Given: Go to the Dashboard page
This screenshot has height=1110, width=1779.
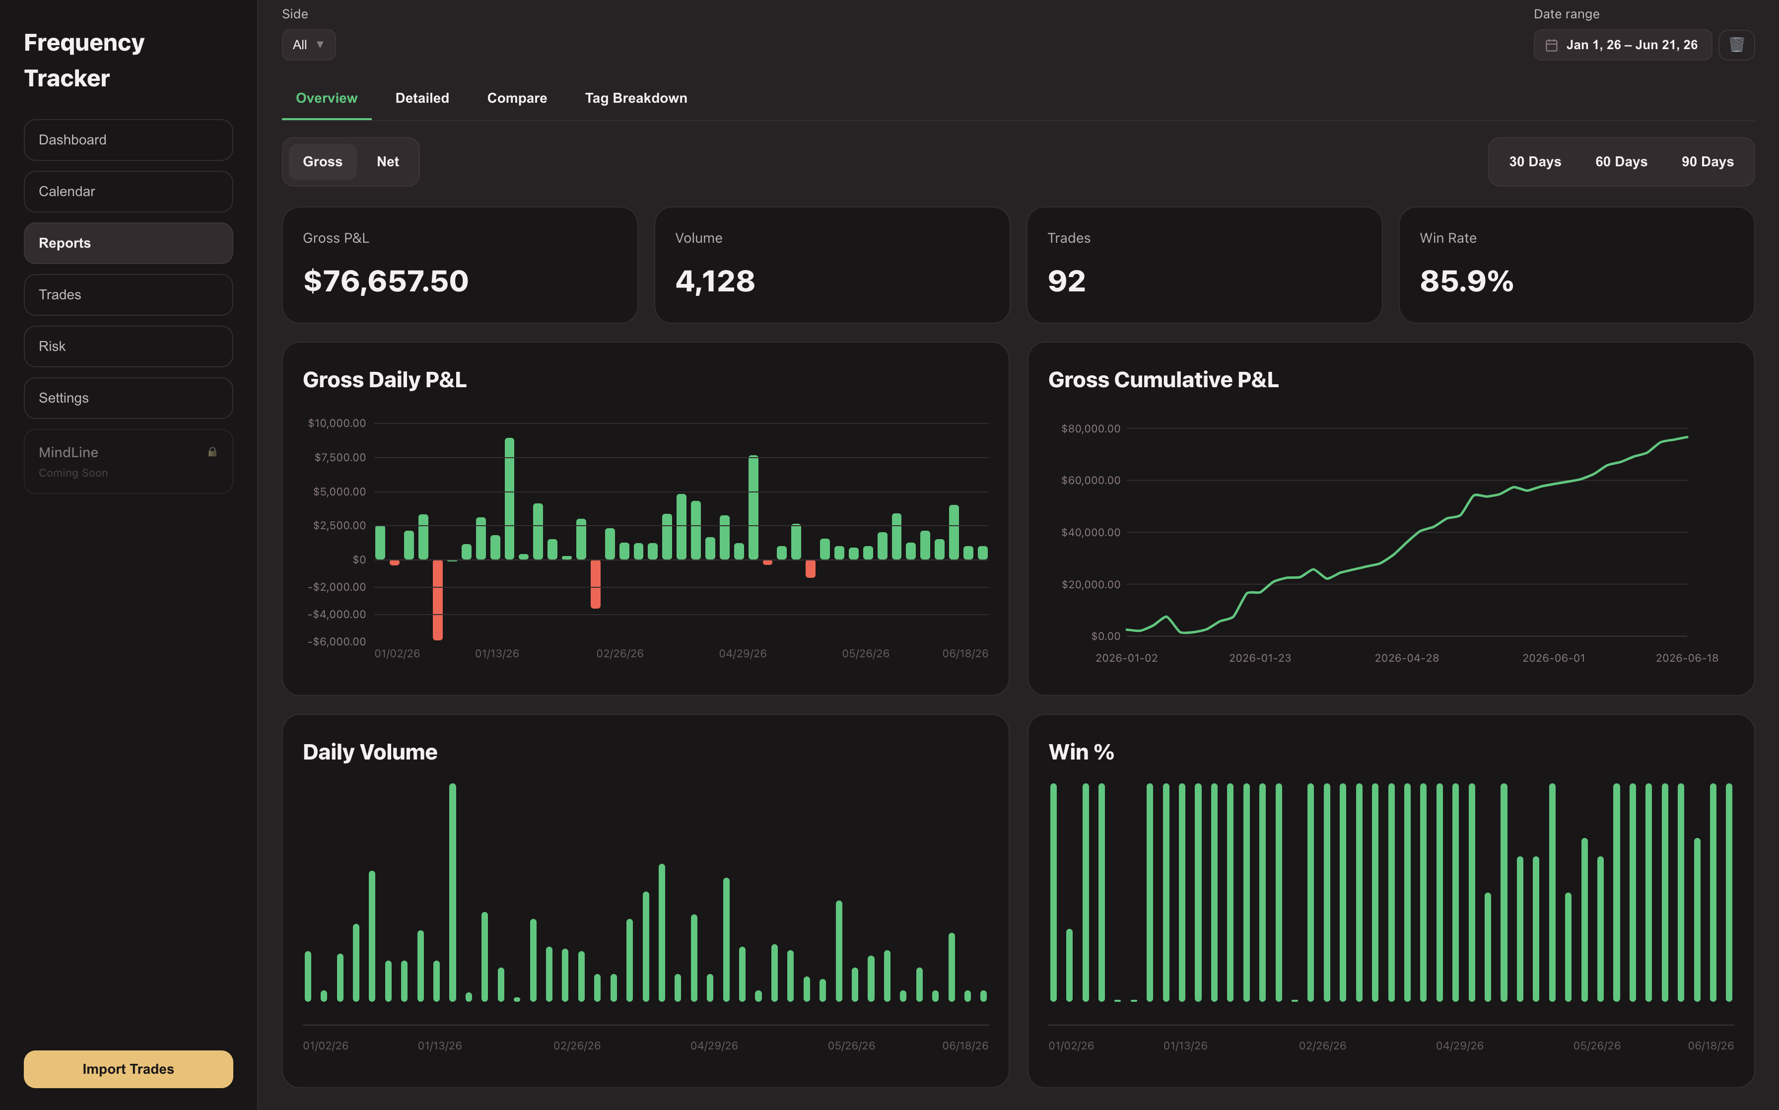Looking at the screenshot, I should point(129,140).
